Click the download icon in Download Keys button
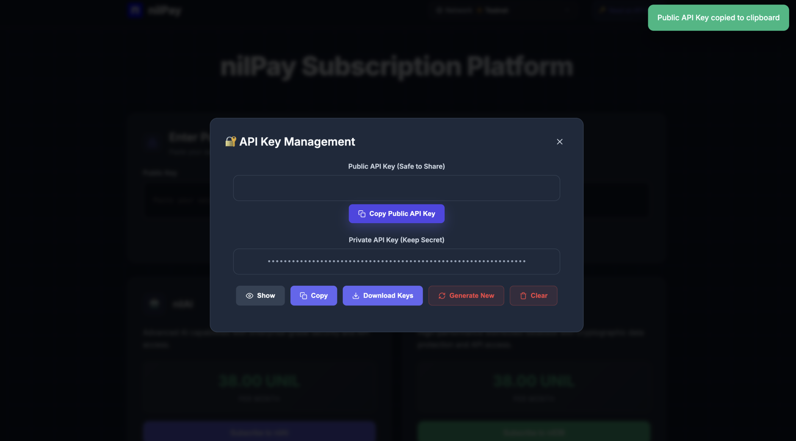This screenshot has height=441, width=796. pyautogui.click(x=356, y=296)
